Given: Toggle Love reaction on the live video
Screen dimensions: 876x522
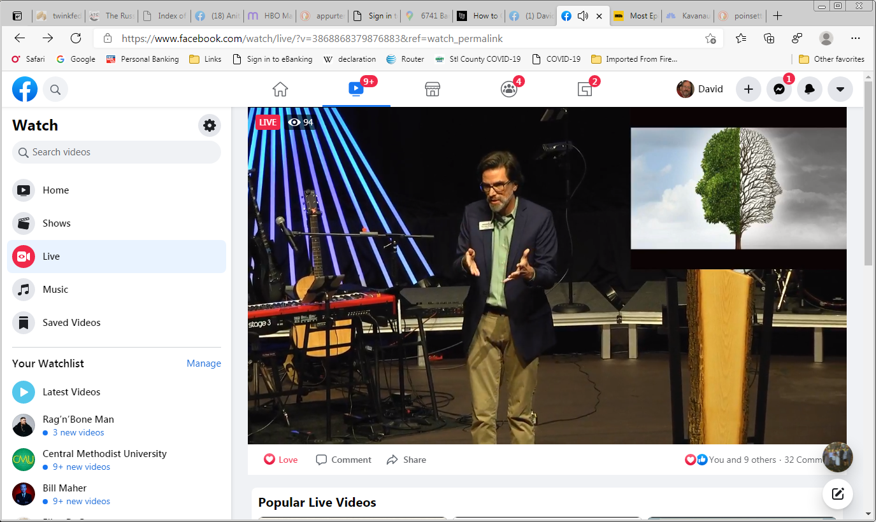Looking at the screenshot, I should [x=281, y=460].
